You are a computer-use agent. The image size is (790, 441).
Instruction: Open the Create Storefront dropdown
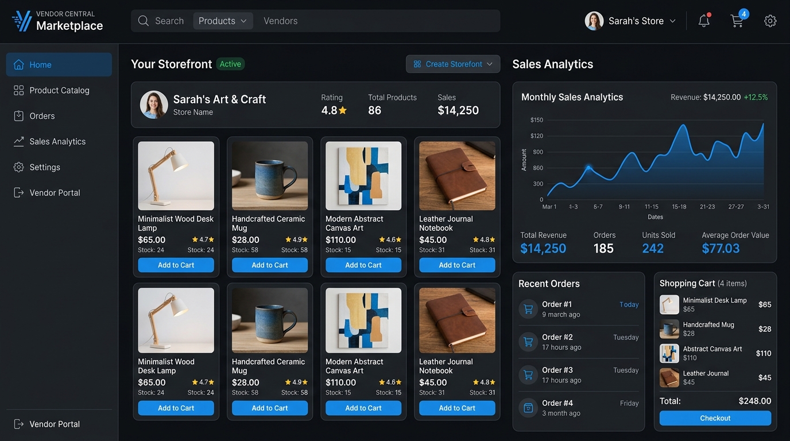(x=453, y=64)
